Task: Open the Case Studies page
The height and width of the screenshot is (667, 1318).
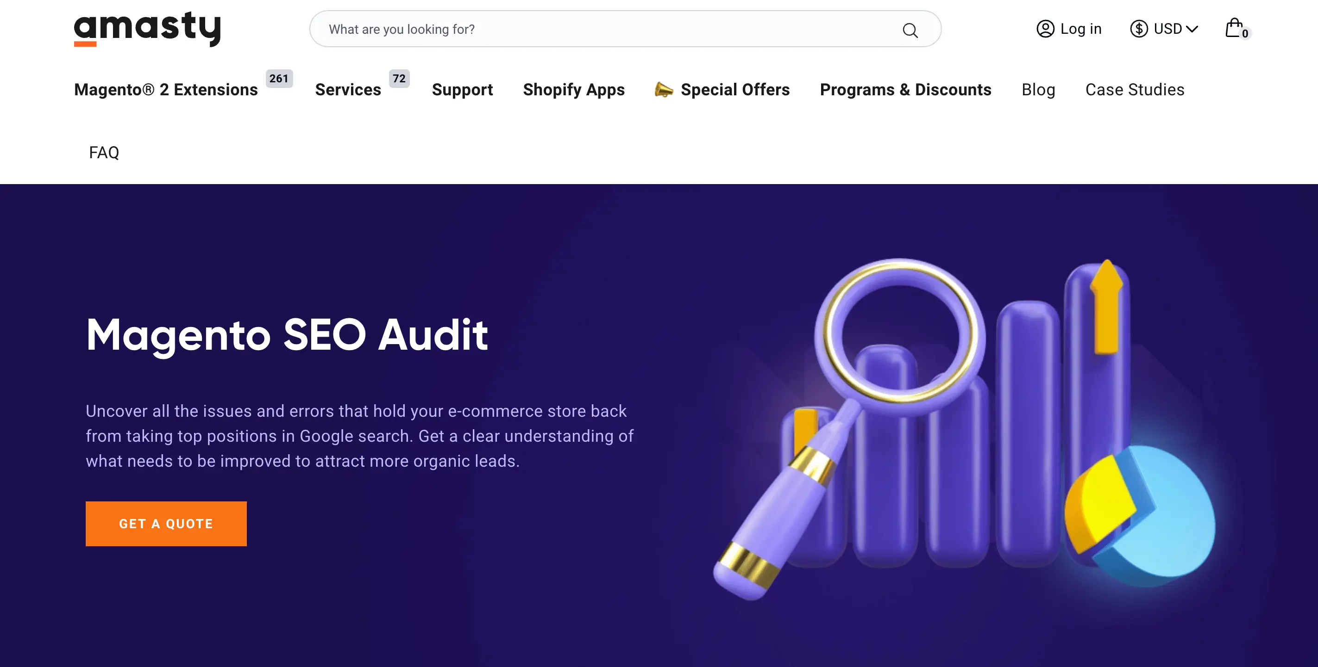Action: tap(1134, 89)
